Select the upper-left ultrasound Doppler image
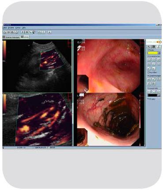 coord(37,66)
